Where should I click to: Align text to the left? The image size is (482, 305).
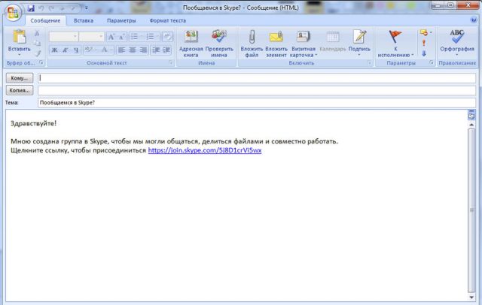[122, 50]
